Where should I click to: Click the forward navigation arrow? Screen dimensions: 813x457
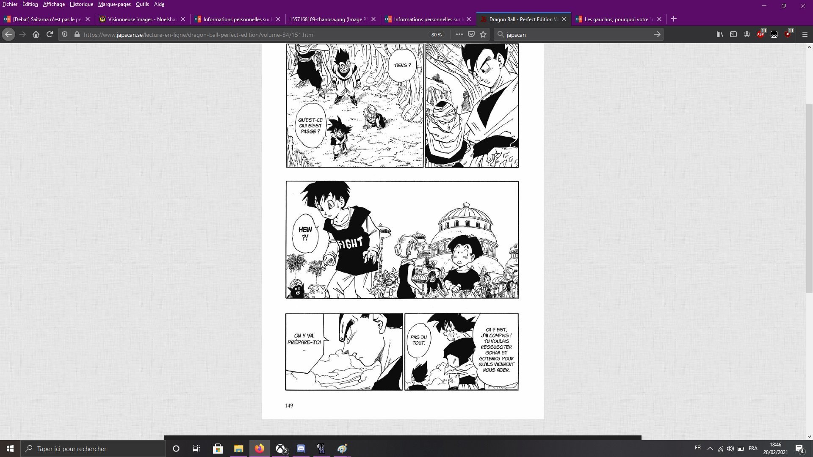click(22, 34)
